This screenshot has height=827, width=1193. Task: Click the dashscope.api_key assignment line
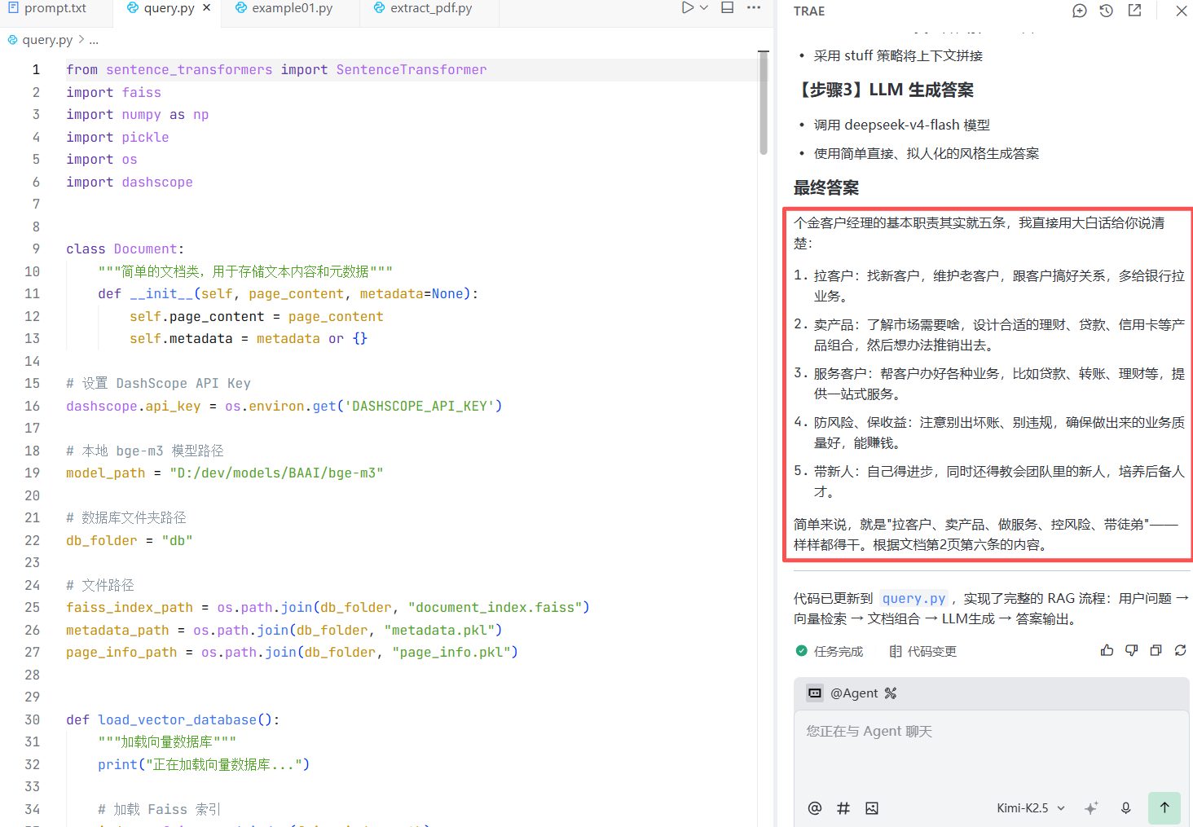284,406
